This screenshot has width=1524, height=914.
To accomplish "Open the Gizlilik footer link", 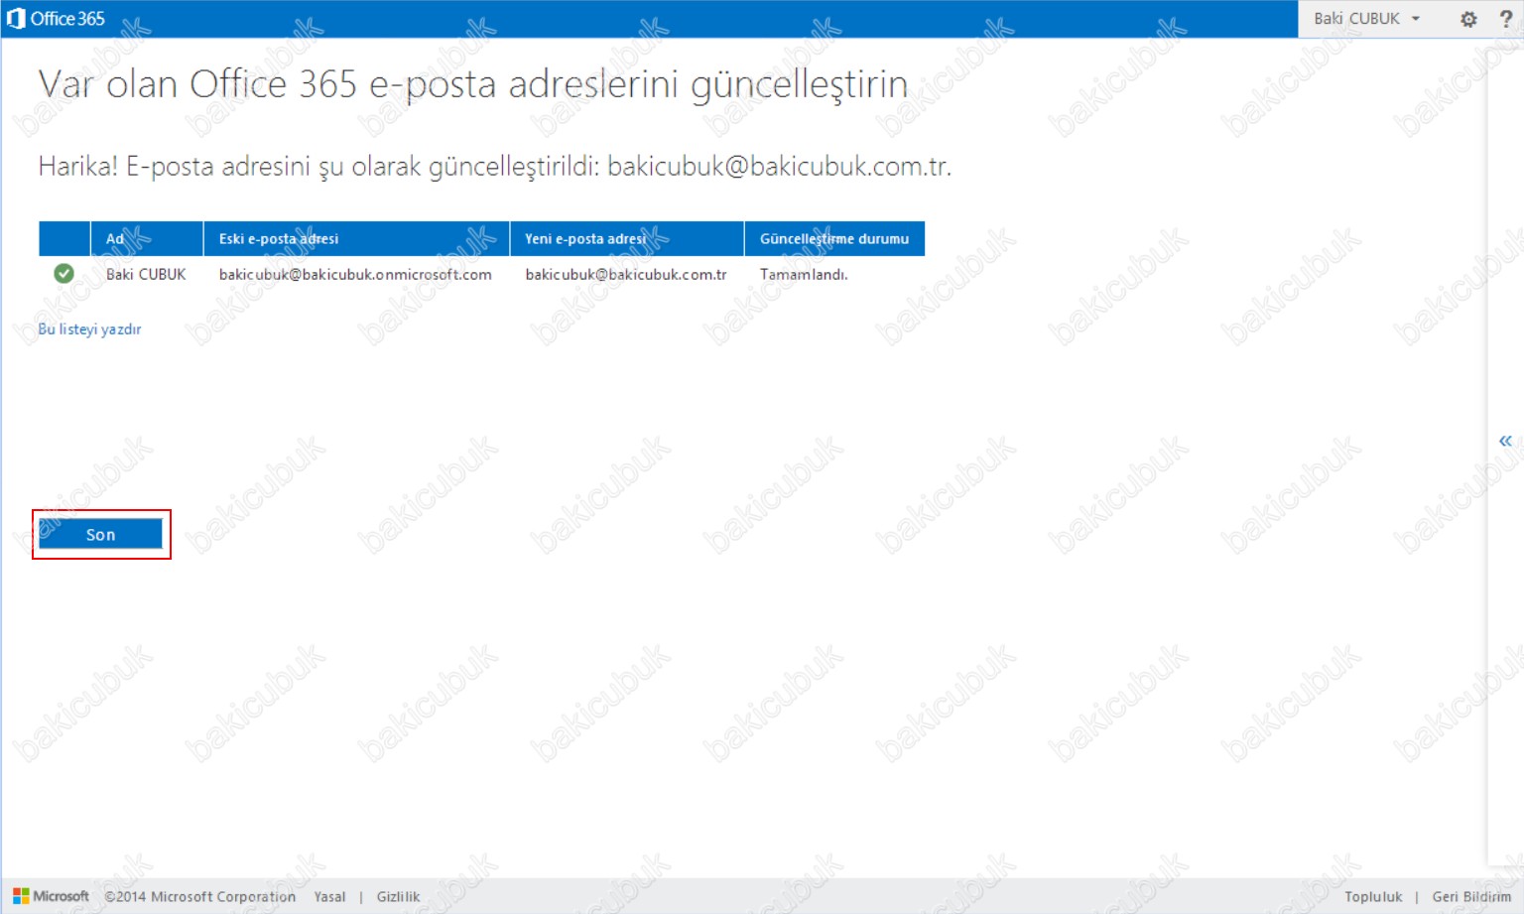I will (398, 896).
